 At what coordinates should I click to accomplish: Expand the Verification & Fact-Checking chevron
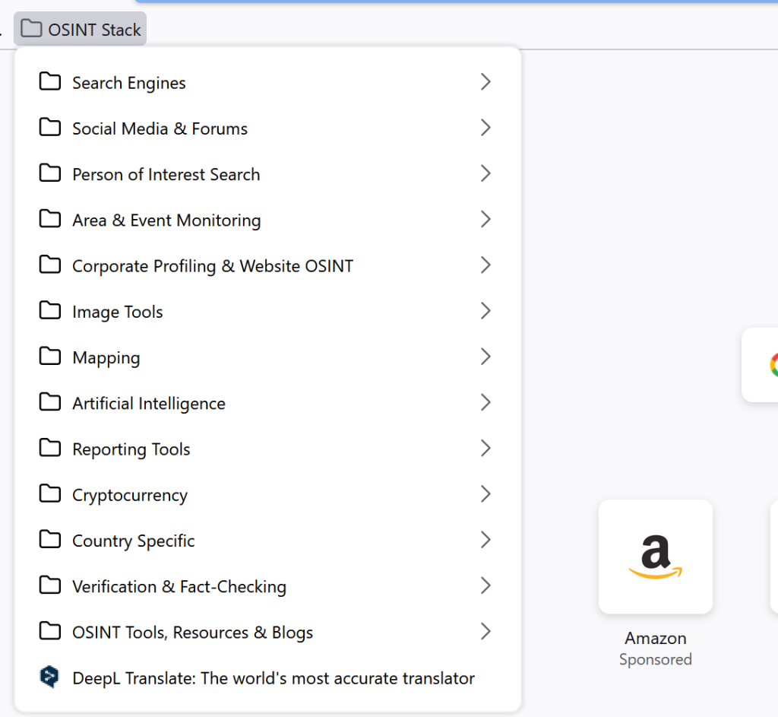[485, 585]
